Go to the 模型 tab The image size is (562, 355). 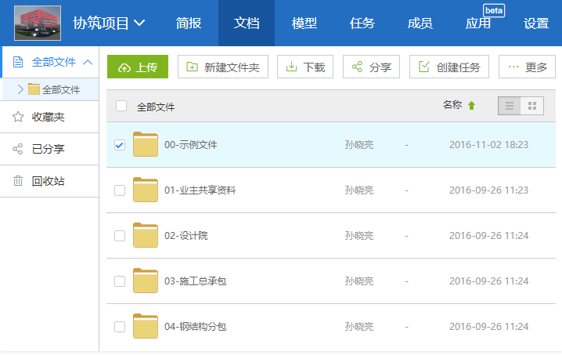[x=304, y=23]
